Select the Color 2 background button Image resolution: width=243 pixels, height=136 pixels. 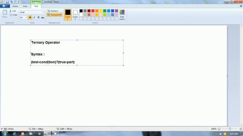tap(75, 15)
